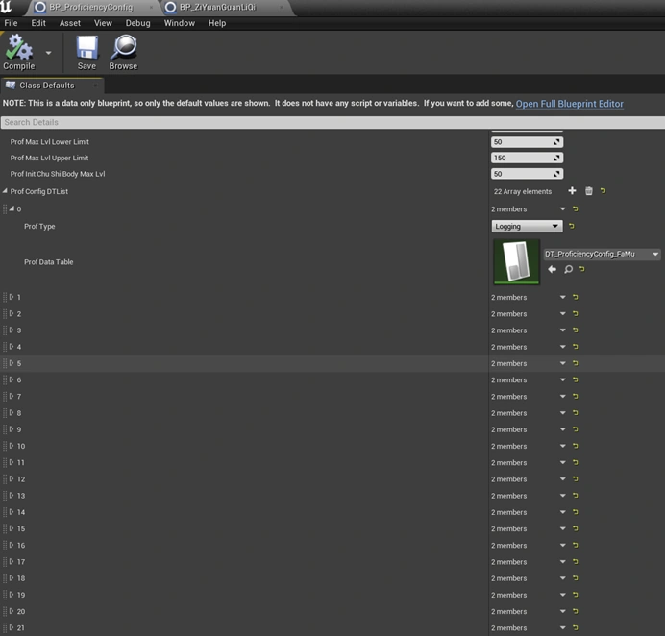
Task: Open options dropdown for element 7
Action: [x=562, y=397]
